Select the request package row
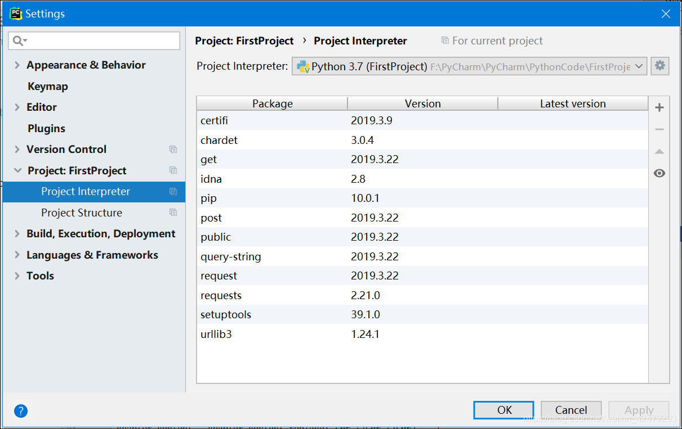 (422, 276)
